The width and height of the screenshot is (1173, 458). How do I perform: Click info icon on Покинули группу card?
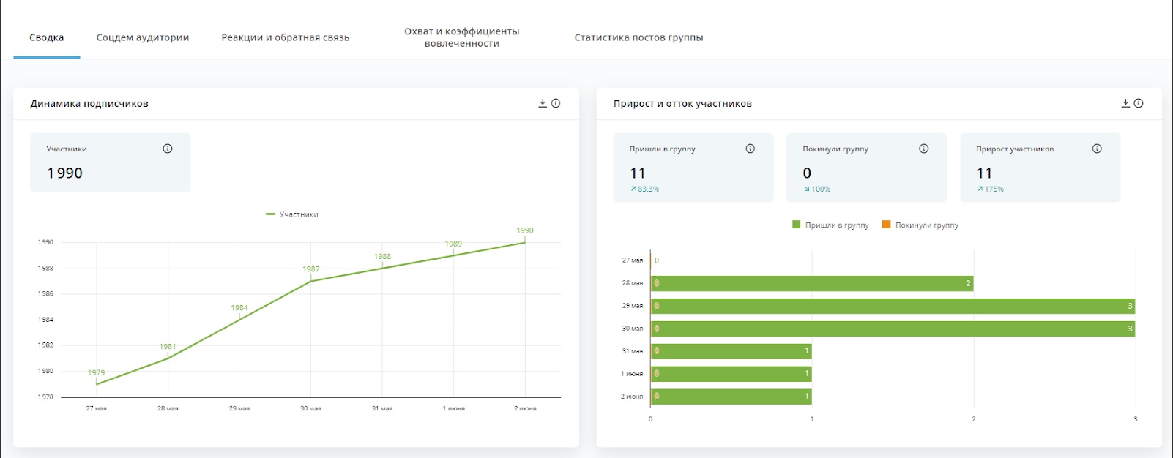click(x=924, y=149)
